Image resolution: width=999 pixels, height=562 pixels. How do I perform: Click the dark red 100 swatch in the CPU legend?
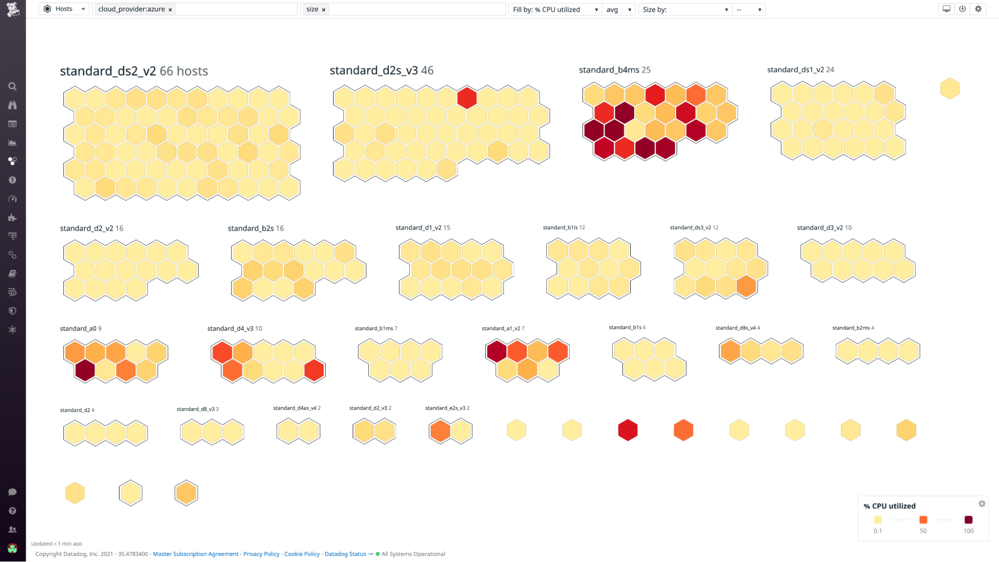click(969, 520)
